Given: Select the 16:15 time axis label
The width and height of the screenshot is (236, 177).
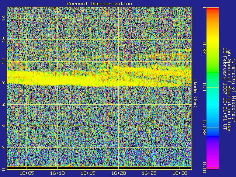Looking at the screenshot, I should [88, 173].
